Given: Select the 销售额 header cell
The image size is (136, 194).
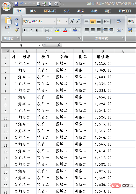Looking at the screenshot, I should [x=103, y=57].
